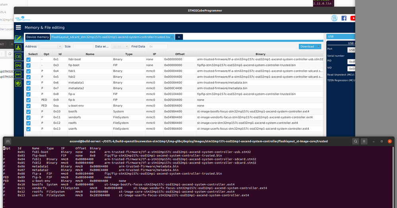
Task: Click the Download button
Action: [x=307, y=46]
